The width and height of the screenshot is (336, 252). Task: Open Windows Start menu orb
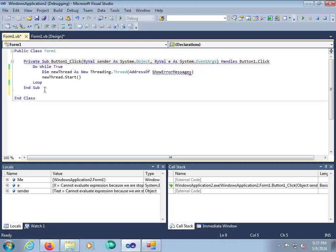coord(9,245)
